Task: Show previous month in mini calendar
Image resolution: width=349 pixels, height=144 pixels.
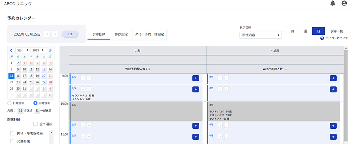Action: [x=11, y=51]
